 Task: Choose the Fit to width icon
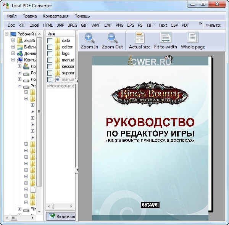165,38
